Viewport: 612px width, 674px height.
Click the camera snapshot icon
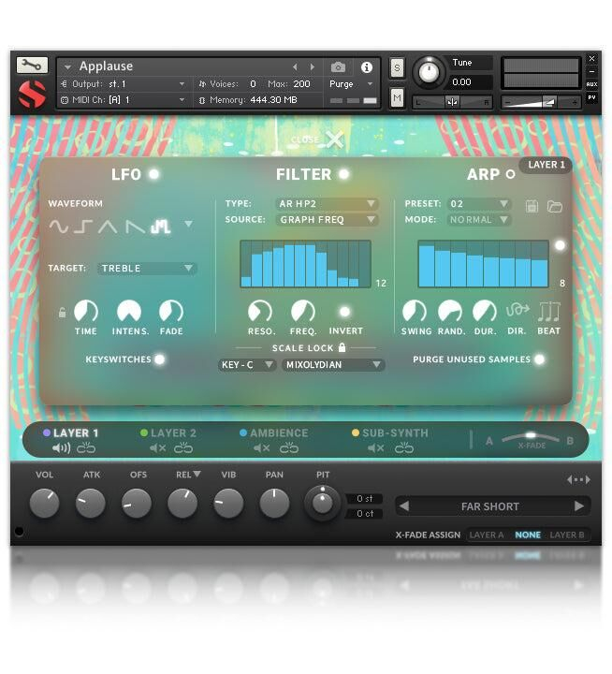(338, 67)
